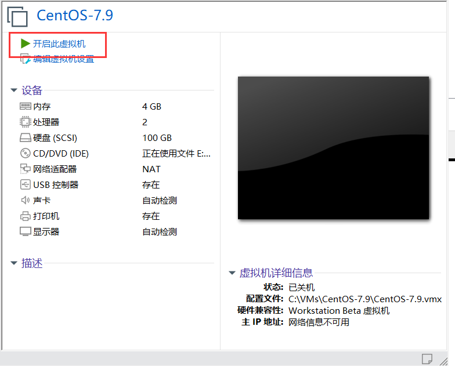Viewport: 455px width, 366px height.
Task: Select the 网络适配器 device label
Action: click(55, 169)
